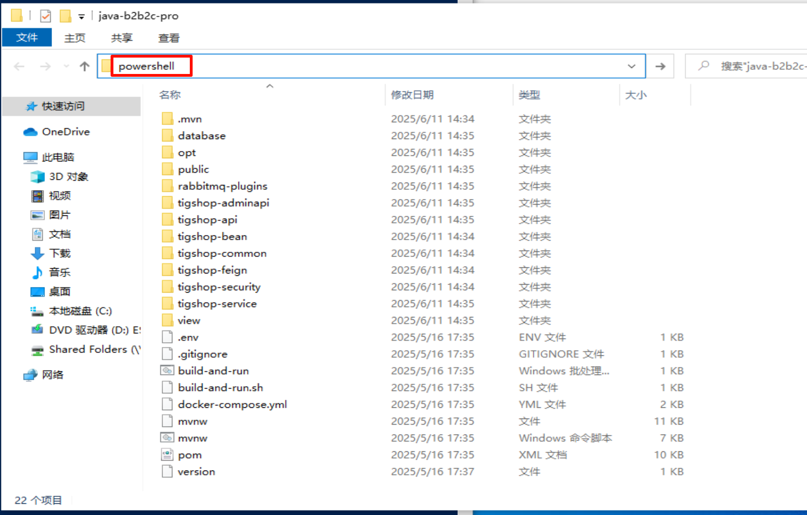Select the database folder icon
The width and height of the screenshot is (807, 515).
[167, 136]
